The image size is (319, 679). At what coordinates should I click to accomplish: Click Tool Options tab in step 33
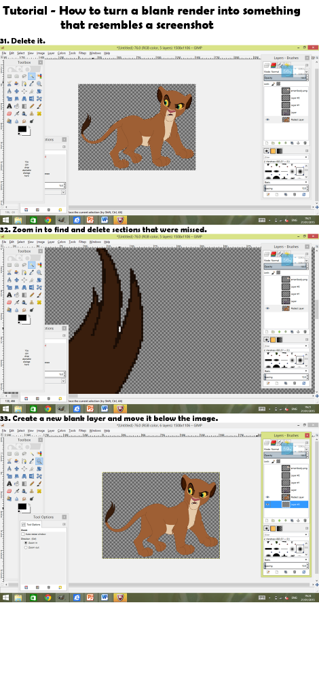(31, 524)
